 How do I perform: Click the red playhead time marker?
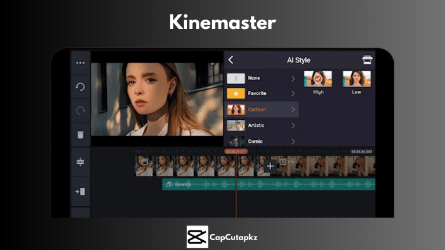tap(236, 152)
